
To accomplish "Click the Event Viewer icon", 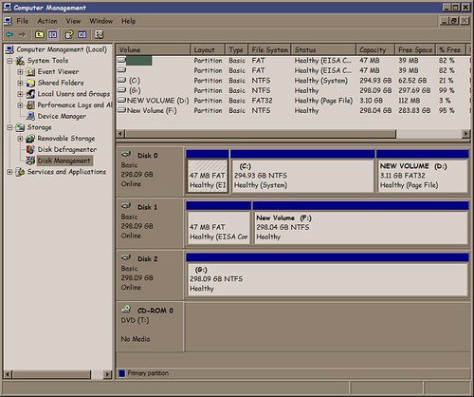I will point(30,72).
